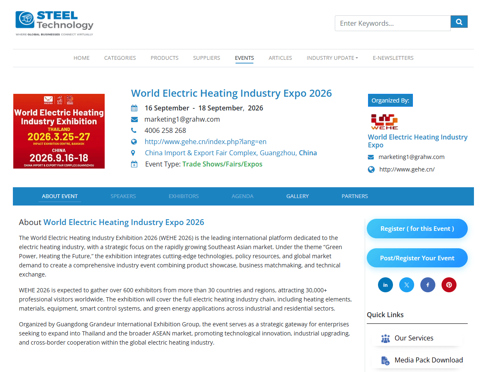Open the Articles page
Viewport: 486px width, 372px height.
pyautogui.click(x=280, y=58)
